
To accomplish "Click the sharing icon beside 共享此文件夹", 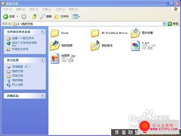I will (9, 49).
